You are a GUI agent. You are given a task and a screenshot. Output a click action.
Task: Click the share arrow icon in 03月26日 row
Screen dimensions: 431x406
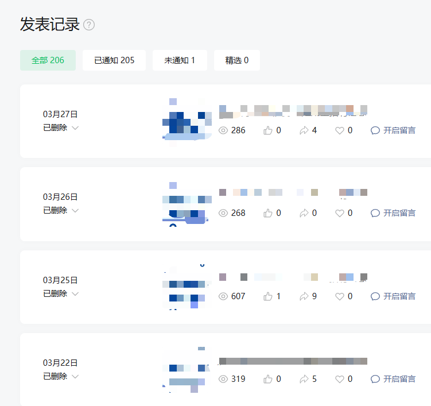pyautogui.click(x=304, y=213)
